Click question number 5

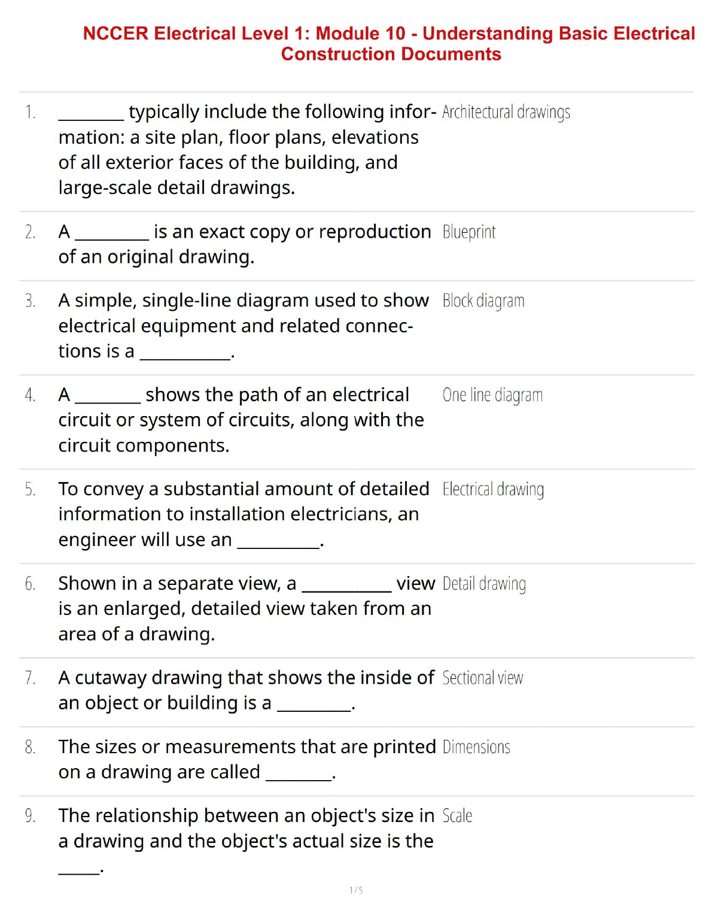coord(31,490)
